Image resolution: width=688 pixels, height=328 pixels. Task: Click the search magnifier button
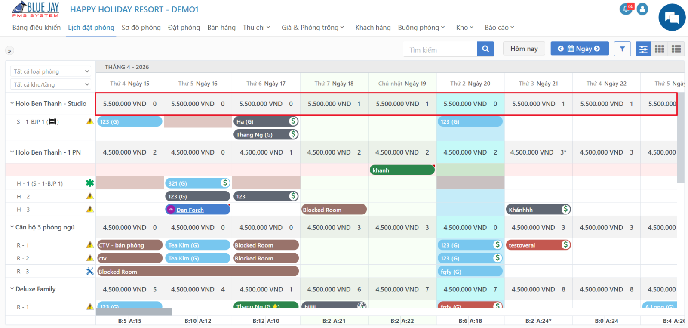pos(485,49)
